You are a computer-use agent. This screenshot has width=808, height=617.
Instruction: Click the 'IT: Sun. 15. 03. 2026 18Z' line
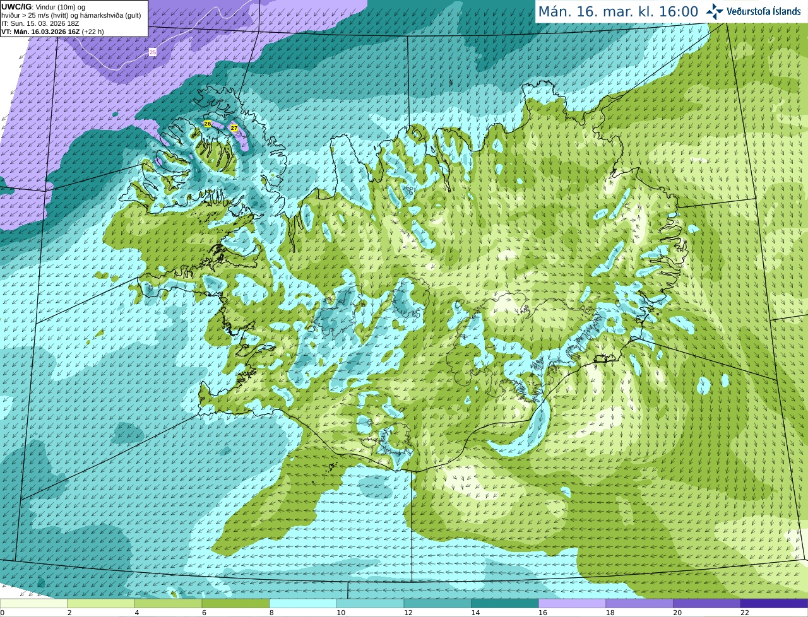(40, 23)
